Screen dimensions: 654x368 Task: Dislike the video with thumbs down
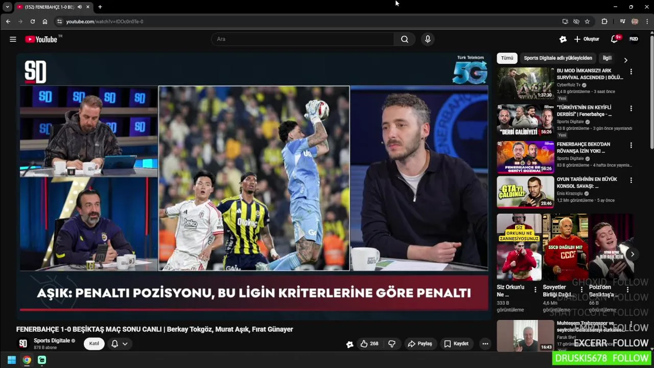(x=392, y=344)
